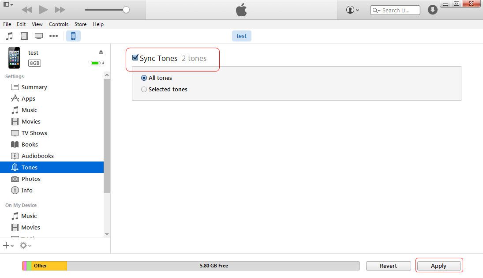The image size is (483, 278).
Task: Click the Other segment in storage bar
Action: click(49, 266)
